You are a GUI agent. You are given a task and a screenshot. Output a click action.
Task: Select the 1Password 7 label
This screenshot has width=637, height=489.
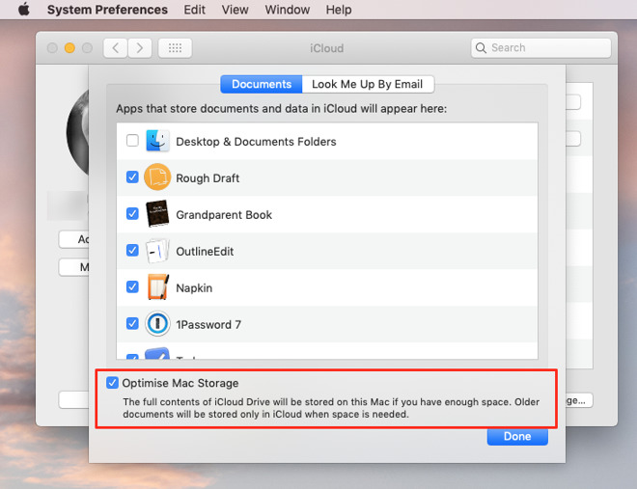(x=208, y=325)
